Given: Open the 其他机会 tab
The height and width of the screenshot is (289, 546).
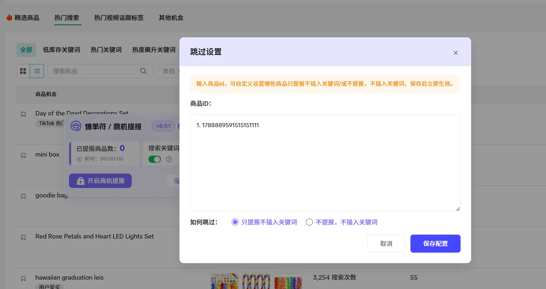Looking at the screenshot, I should (x=171, y=17).
